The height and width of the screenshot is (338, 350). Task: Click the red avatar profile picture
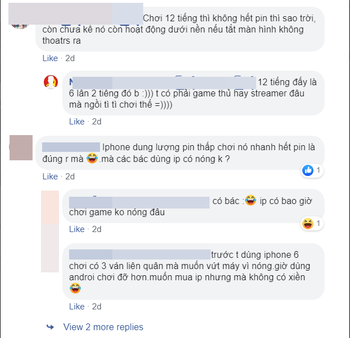click(x=51, y=82)
